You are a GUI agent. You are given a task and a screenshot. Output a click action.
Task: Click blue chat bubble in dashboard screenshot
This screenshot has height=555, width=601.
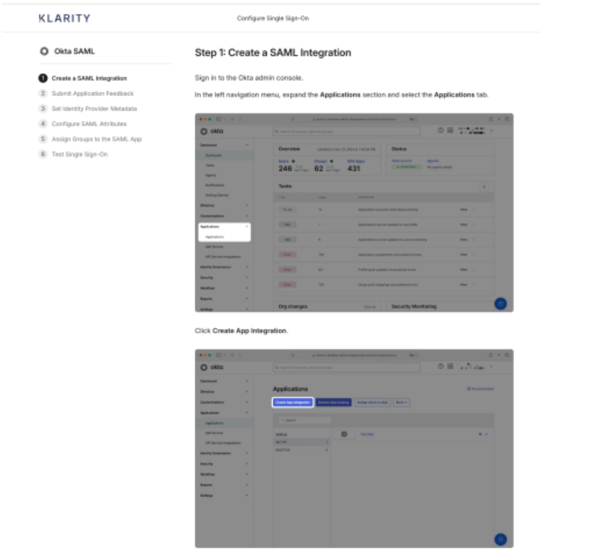point(500,304)
